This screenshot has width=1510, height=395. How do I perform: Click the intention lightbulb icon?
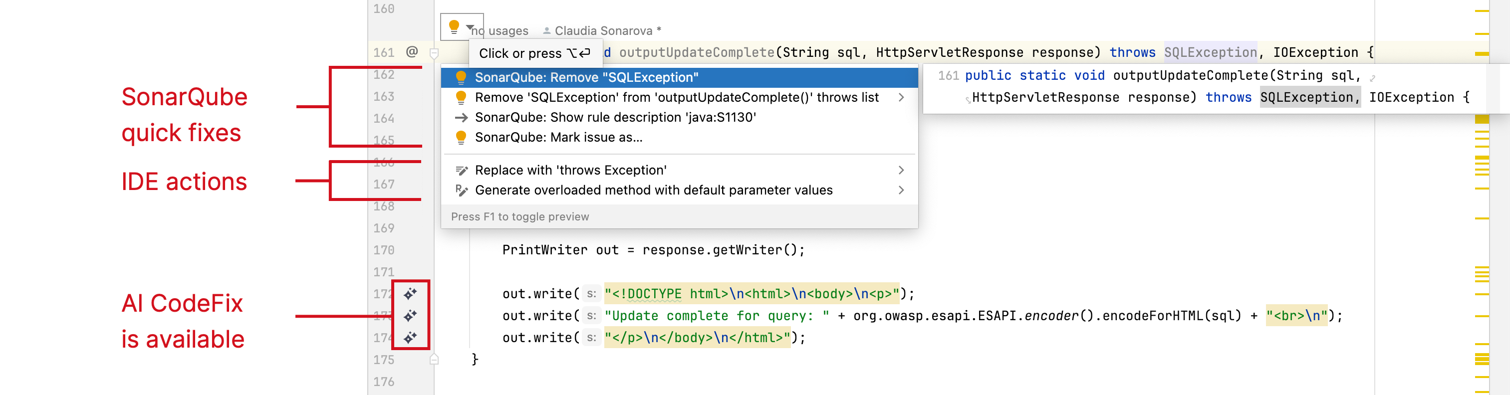pyautogui.click(x=454, y=27)
